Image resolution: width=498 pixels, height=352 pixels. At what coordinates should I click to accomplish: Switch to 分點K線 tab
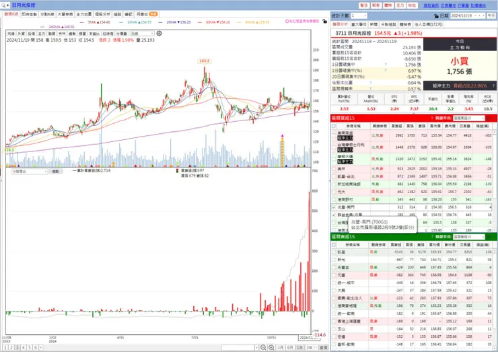click(47, 14)
